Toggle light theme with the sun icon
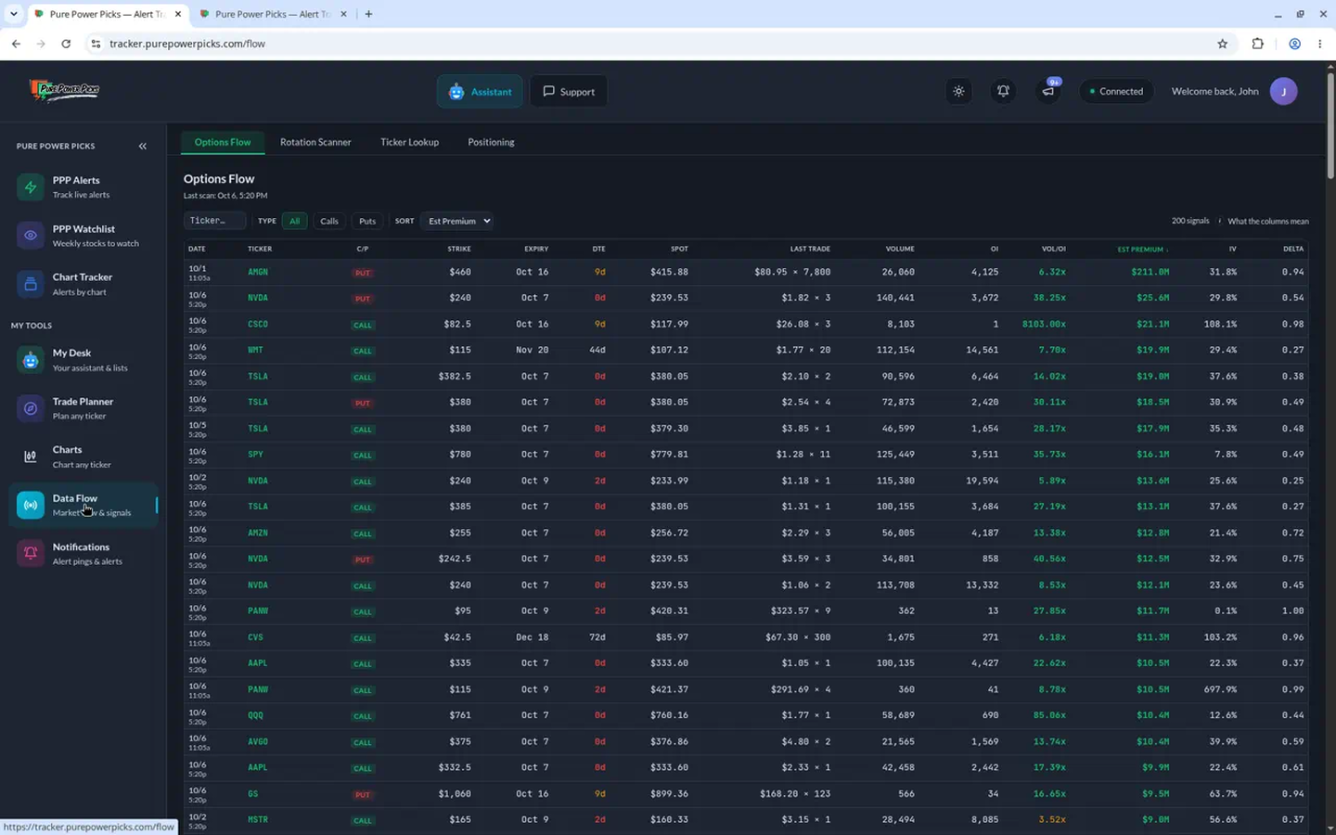Viewport: 1336px width, 835px height. tap(958, 91)
